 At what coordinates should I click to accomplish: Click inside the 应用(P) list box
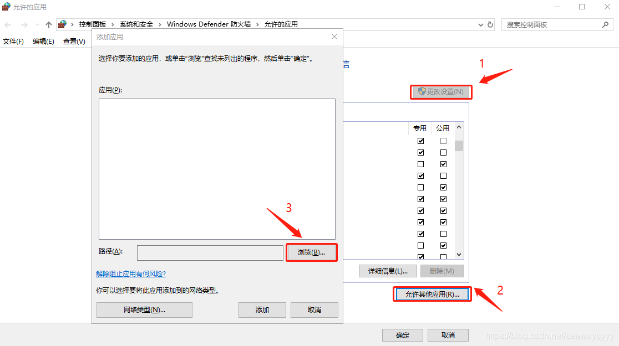click(x=217, y=169)
